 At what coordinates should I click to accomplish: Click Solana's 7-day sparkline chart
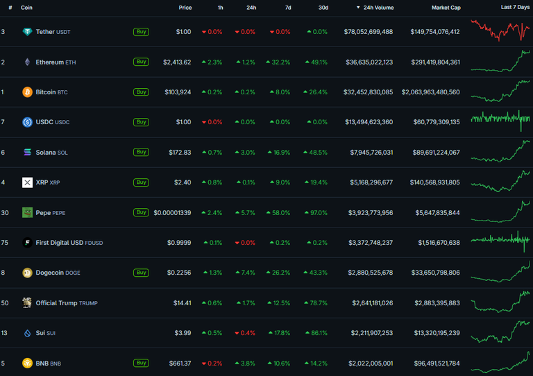500,151
